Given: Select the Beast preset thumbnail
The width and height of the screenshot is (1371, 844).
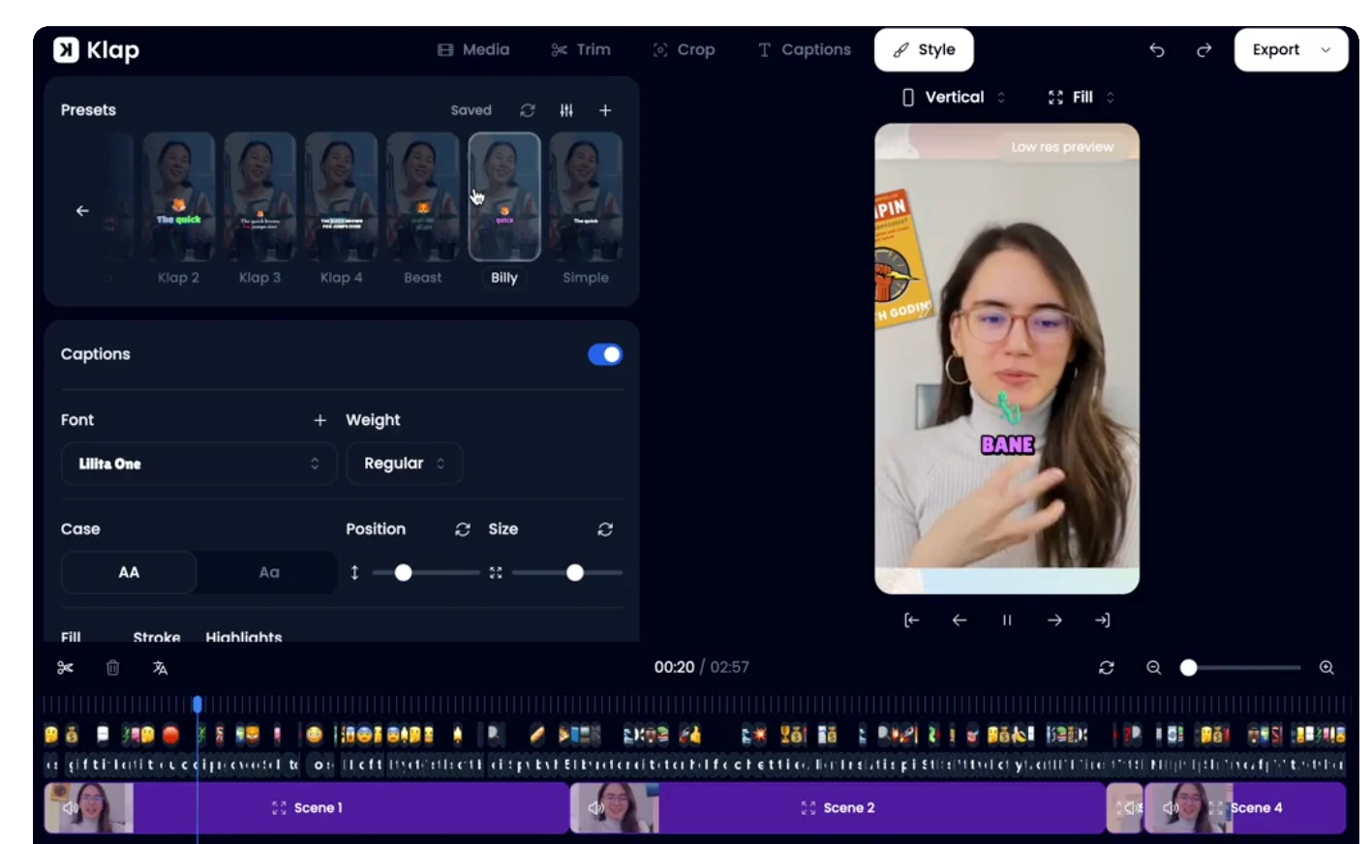Looking at the screenshot, I should coord(423,197).
